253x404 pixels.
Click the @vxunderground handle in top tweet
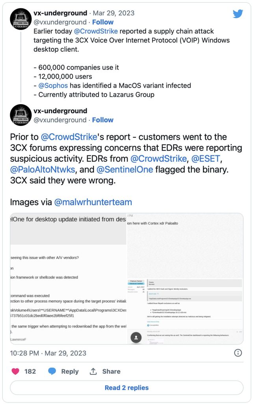[x=60, y=22]
